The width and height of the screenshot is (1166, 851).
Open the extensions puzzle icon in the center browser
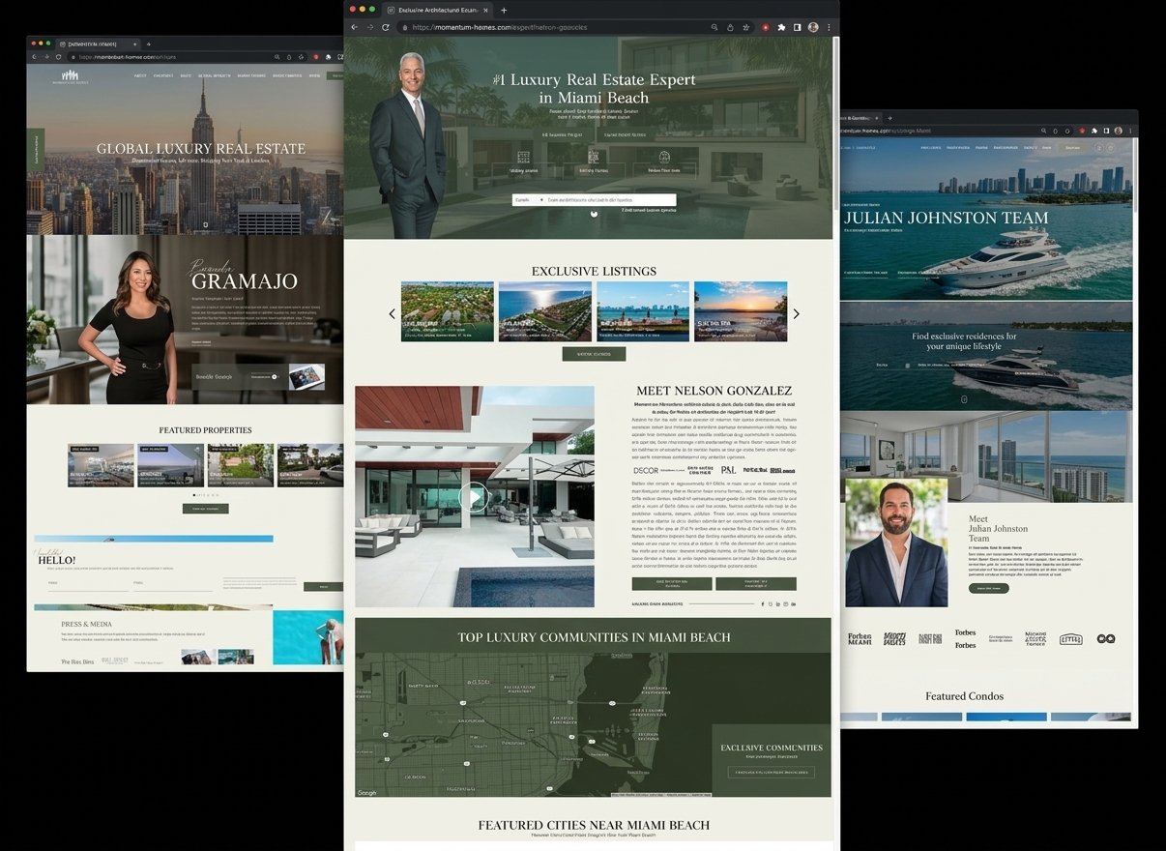[781, 27]
